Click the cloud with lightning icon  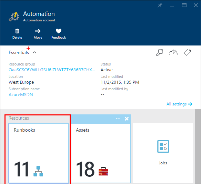[x=173, y=52]
